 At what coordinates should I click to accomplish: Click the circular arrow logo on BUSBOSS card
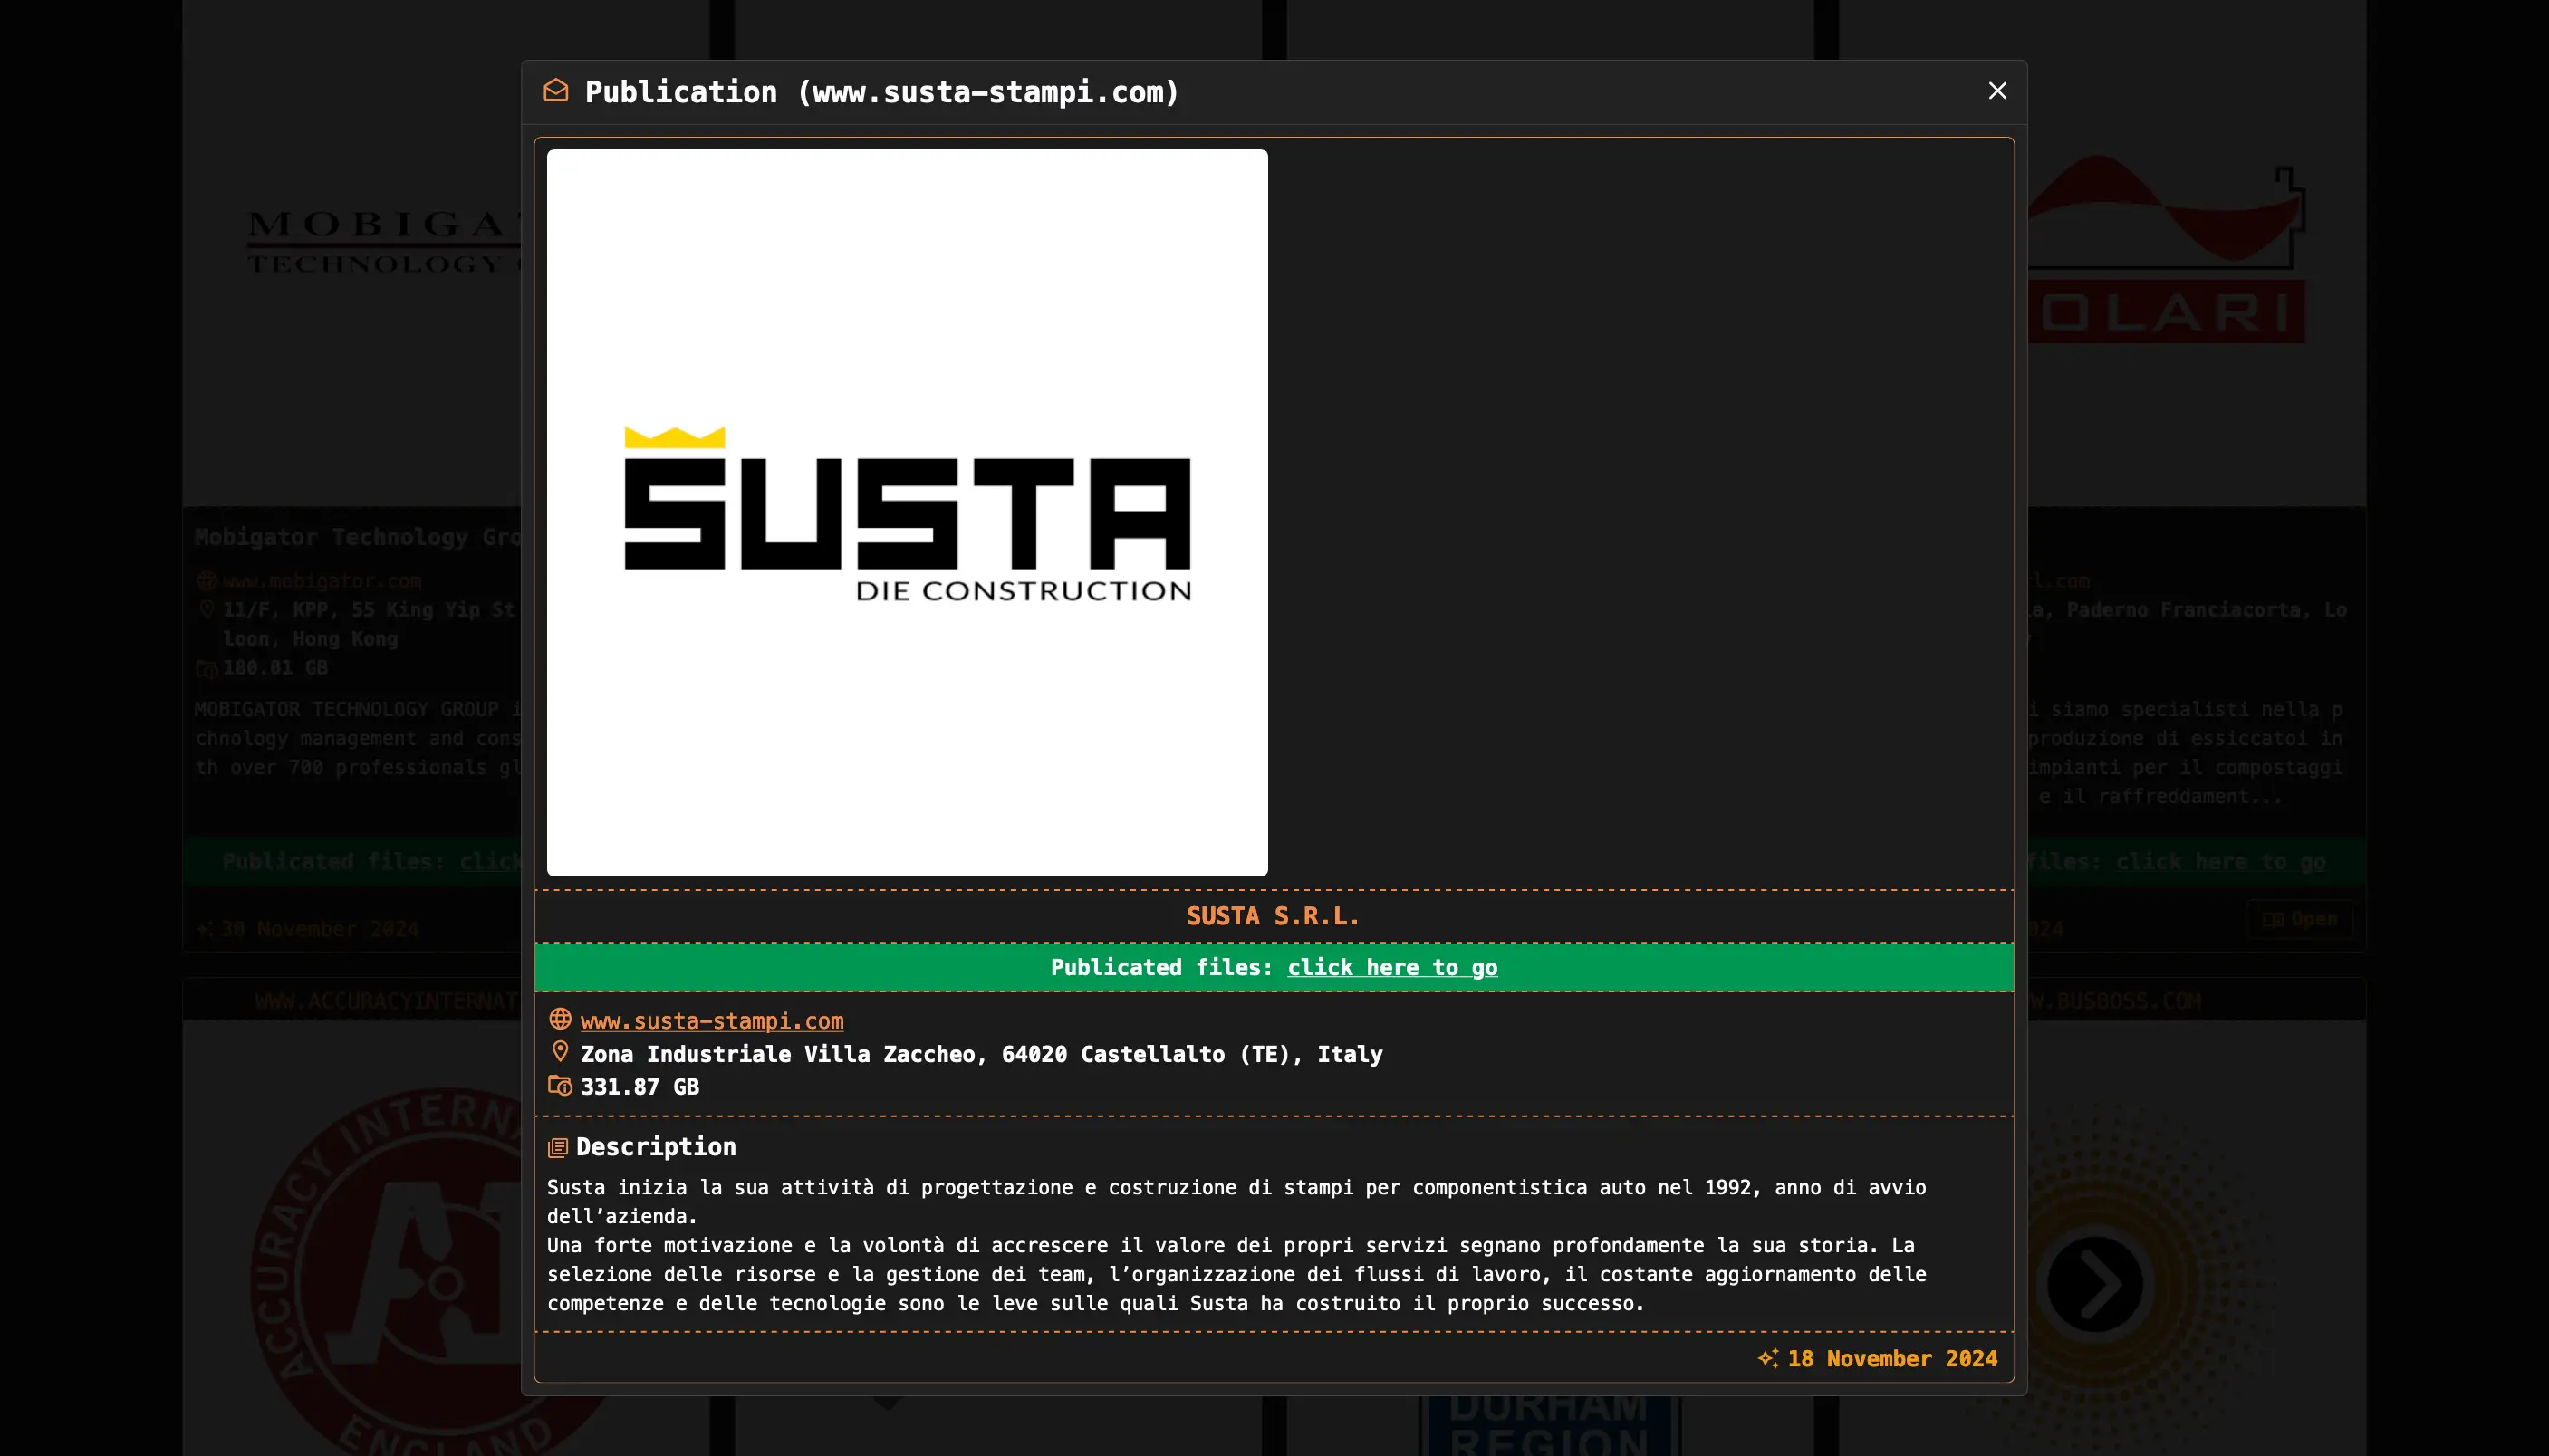pos(2094,1283)
